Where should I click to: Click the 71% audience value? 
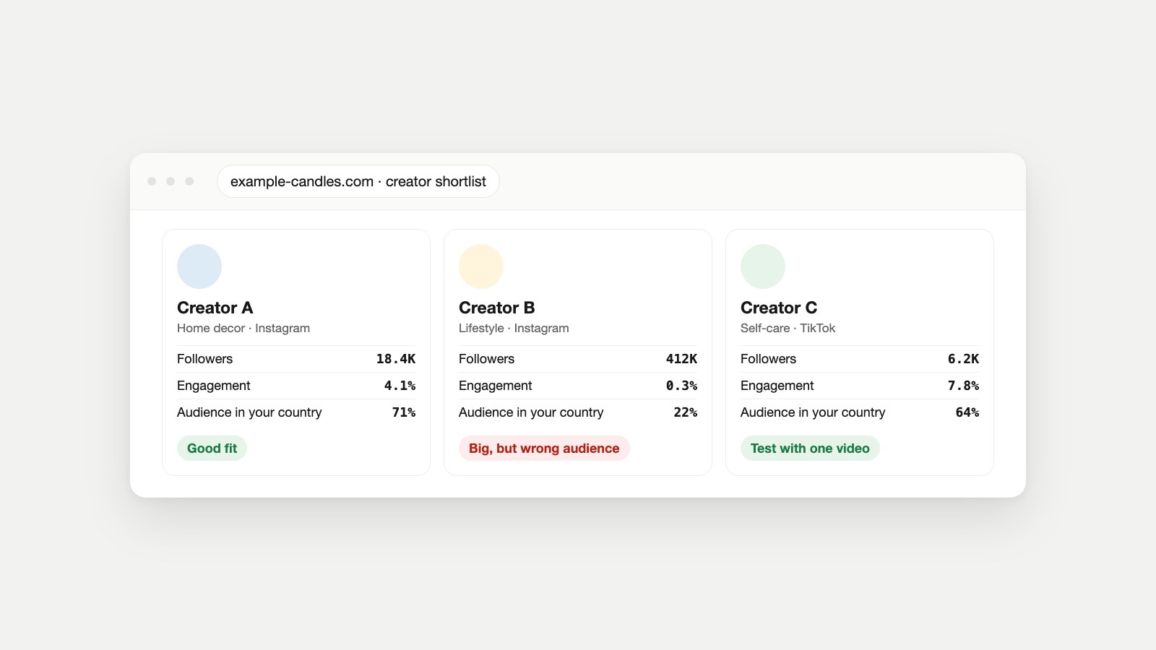tap(404, 412)
